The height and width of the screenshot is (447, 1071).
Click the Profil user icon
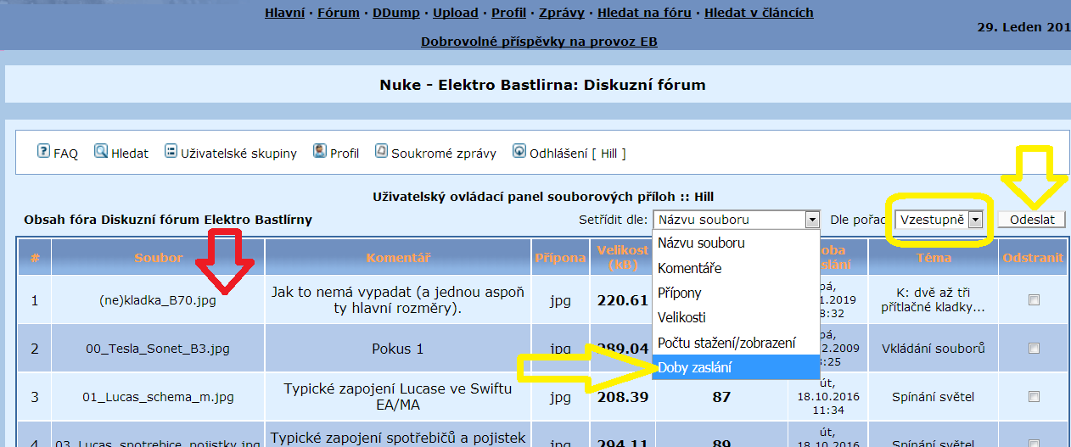[320, 151]
